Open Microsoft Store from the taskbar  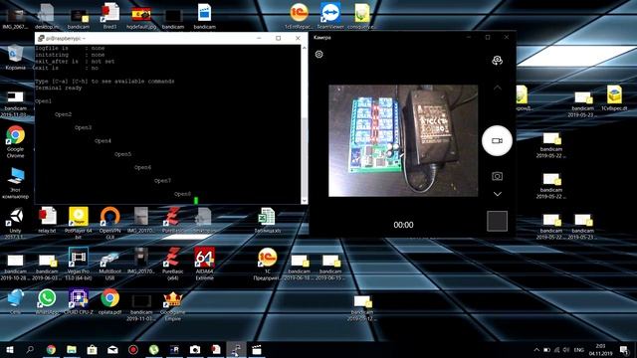[x=93, y=349]
